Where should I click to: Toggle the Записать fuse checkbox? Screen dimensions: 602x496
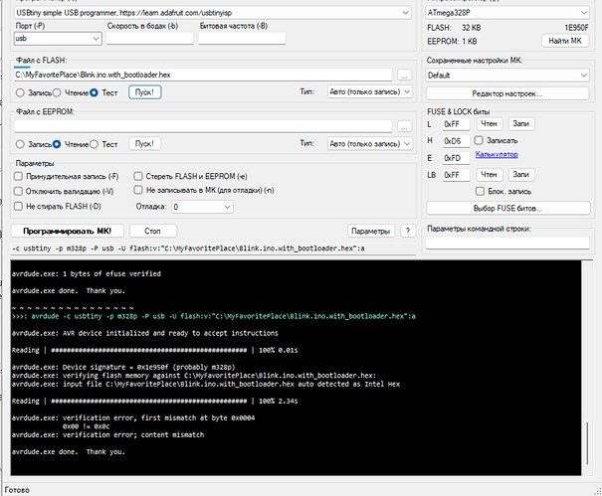pos(497,140)
